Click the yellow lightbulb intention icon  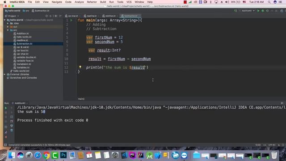coord(80,67)
